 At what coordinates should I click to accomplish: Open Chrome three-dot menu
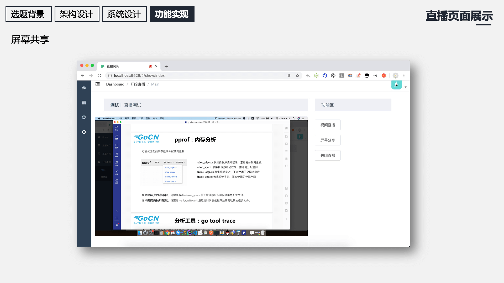point(404,76)
